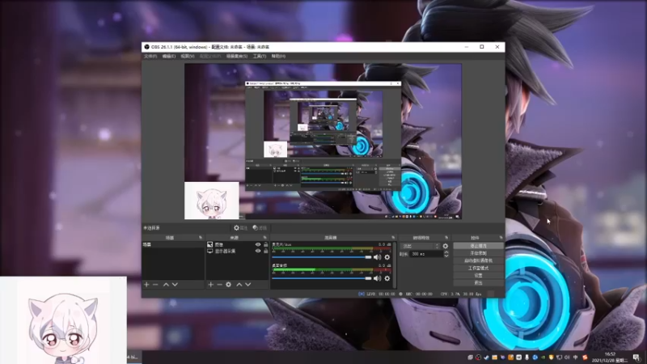
Task: Move the scene down in the Scenes list
Action: (175, 285)
